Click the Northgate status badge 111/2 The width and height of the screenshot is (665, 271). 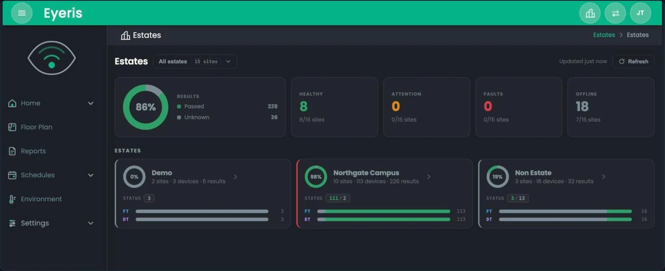pos(337,198)
